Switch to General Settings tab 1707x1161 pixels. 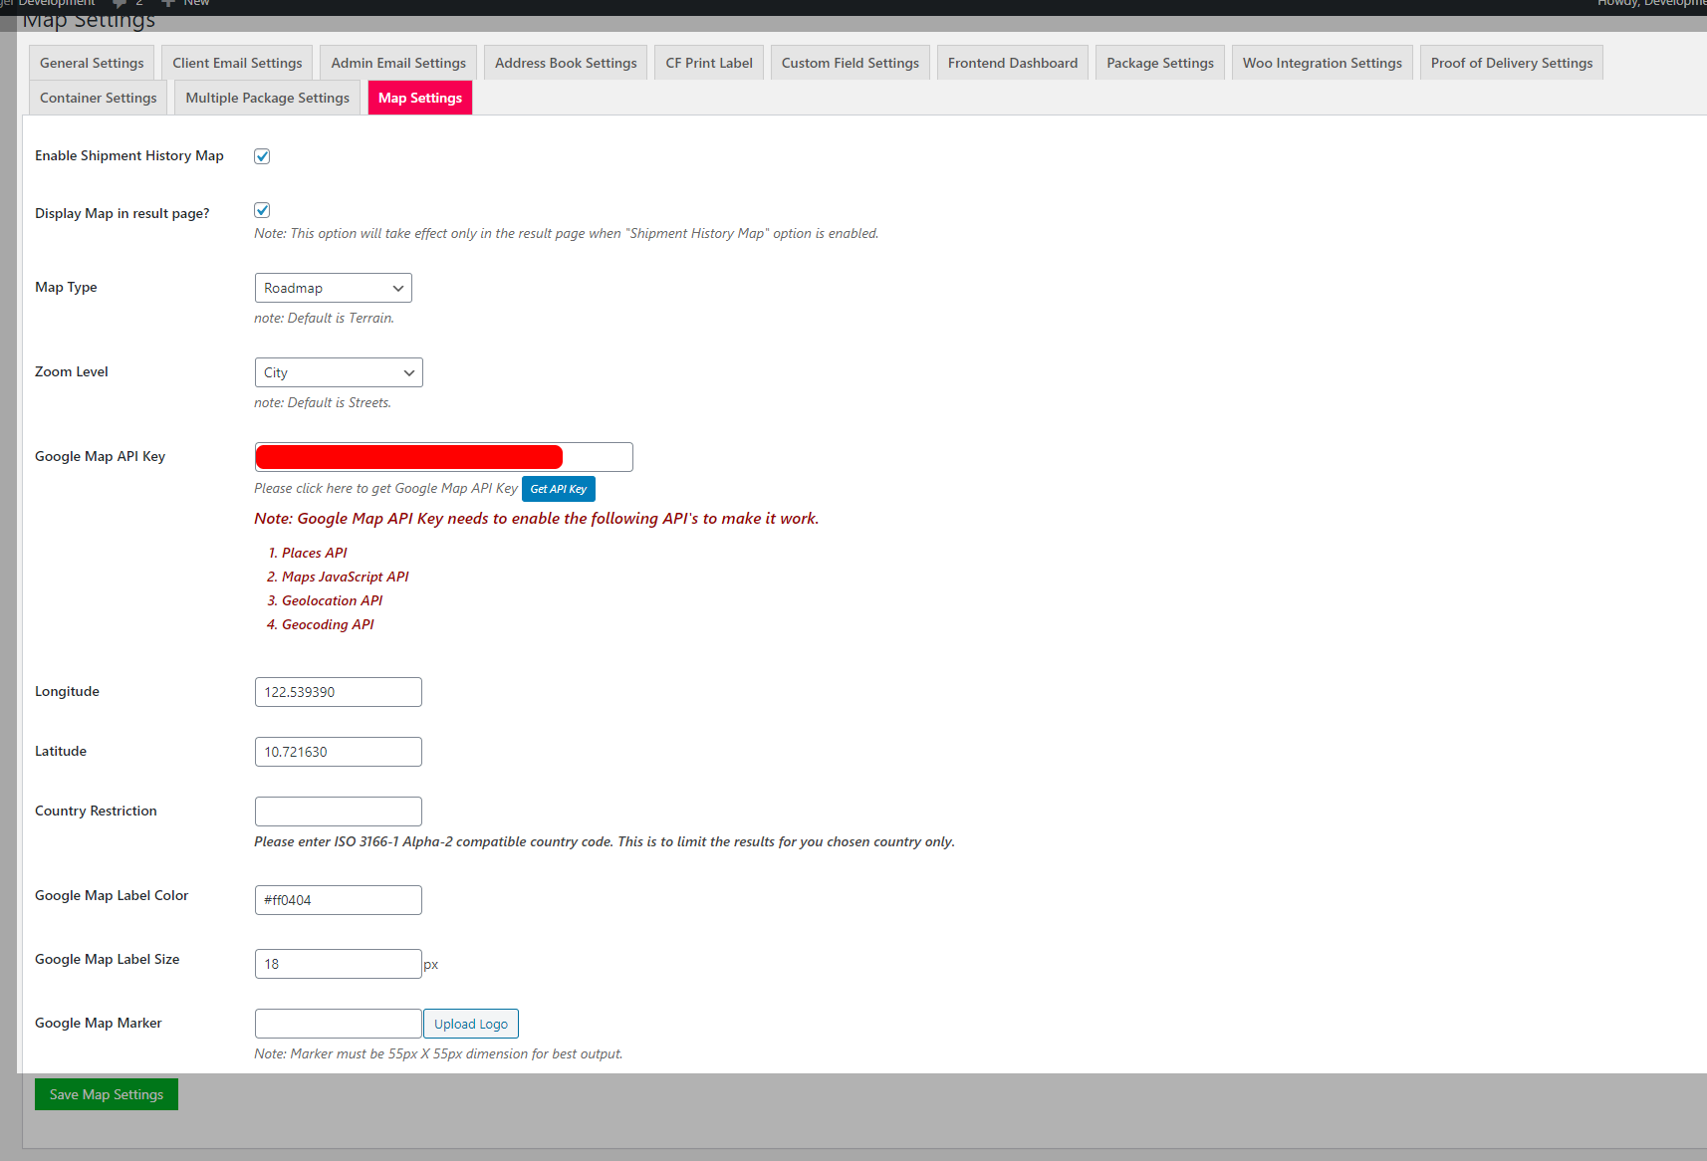point(92,63)
